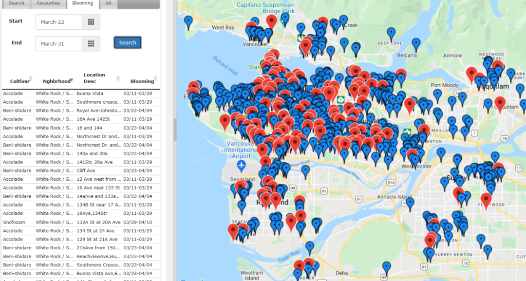Click blooming date 03/29-04/10
This screenshot has width=526, height=281.
pyautogui.click(x=137, y=222)
